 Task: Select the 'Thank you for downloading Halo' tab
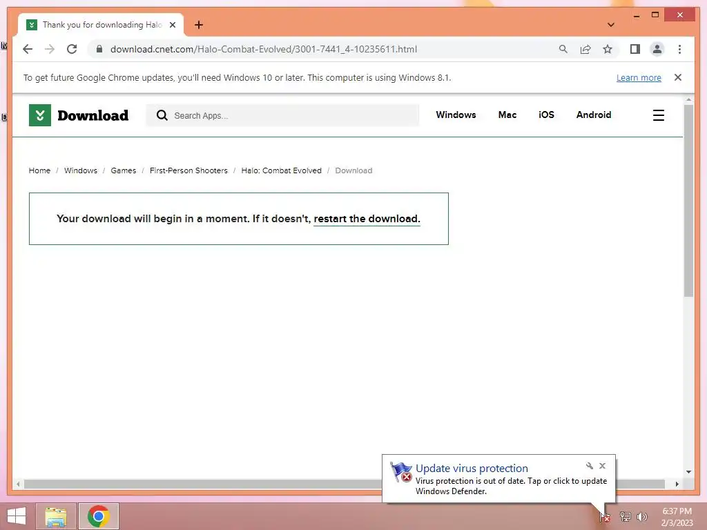point(101,25)
